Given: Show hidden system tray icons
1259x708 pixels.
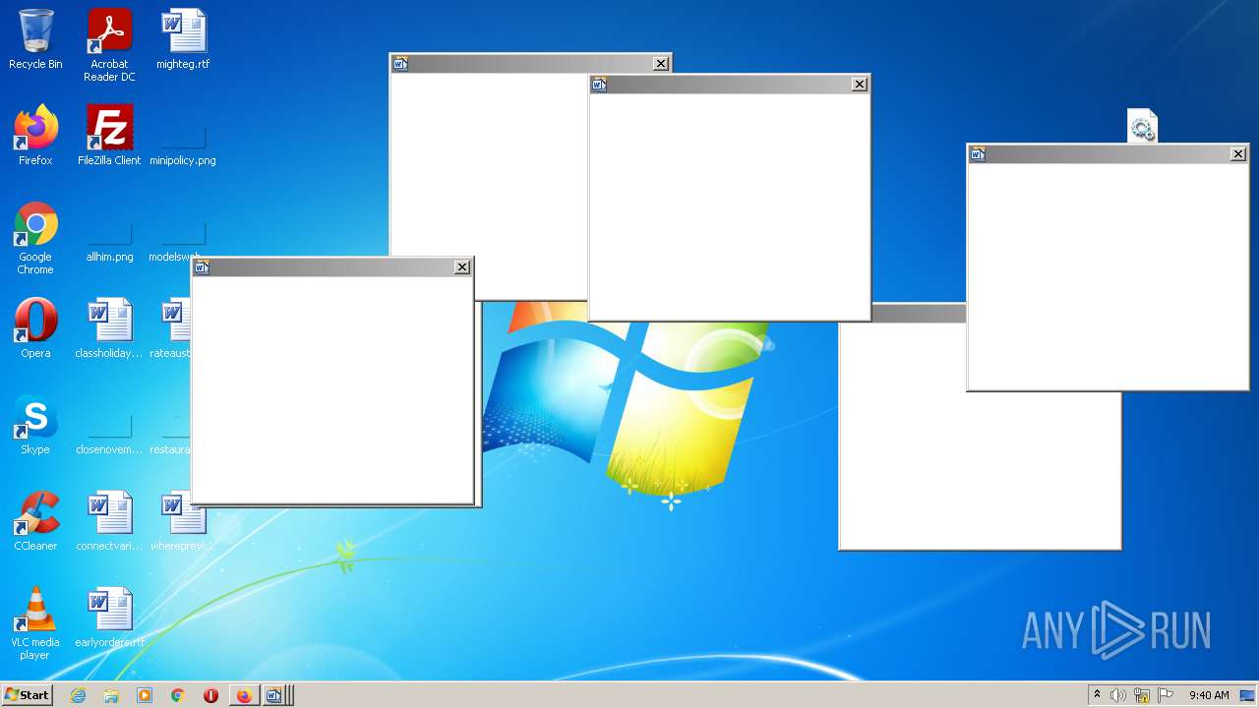Looking at the screenshot, I should point(1097,695).
